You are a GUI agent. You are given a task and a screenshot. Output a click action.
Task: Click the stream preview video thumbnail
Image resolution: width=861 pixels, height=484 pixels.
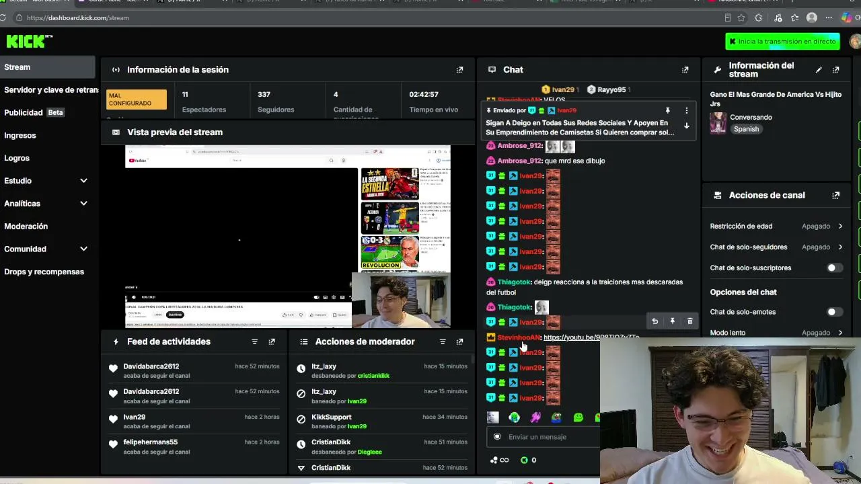point(288,237)
